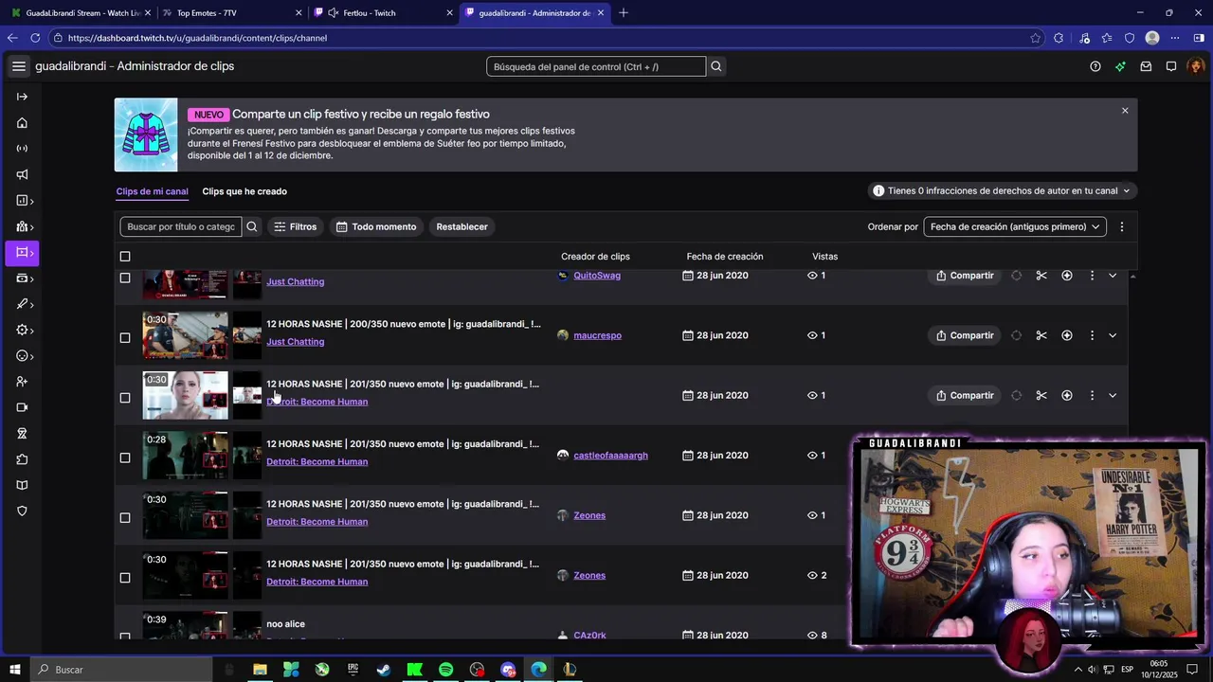The width and height of the screenshot is (1213, 682).
Task: Click the green sparkle icon in header
Action: coord(1120,66)
